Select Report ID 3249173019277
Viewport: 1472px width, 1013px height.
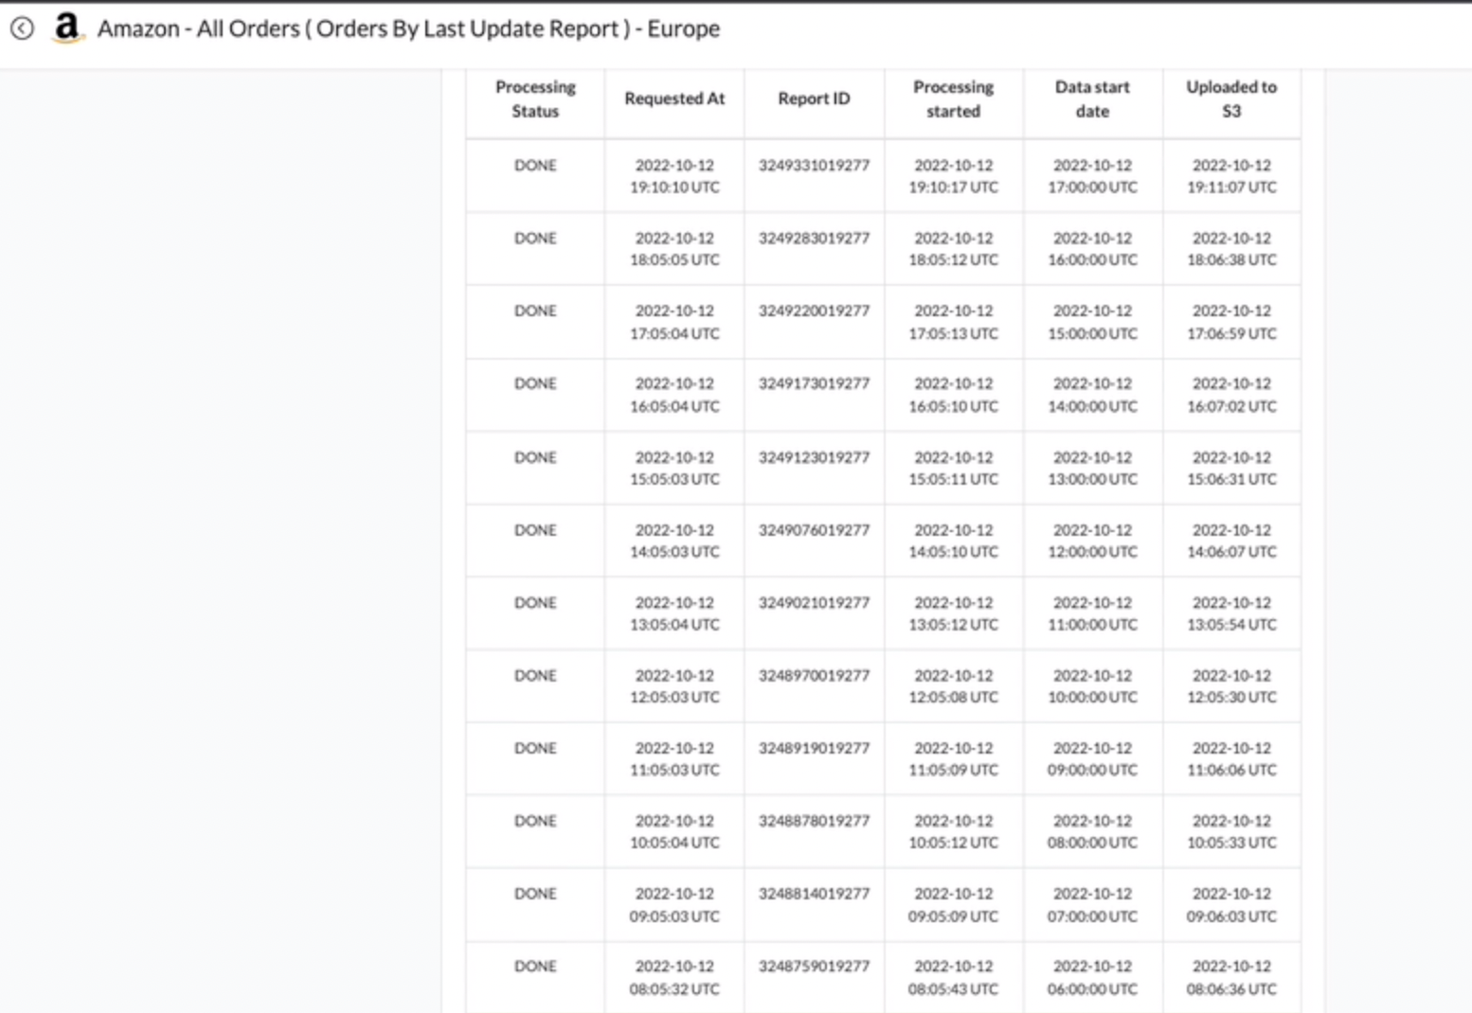click(814, 383)
